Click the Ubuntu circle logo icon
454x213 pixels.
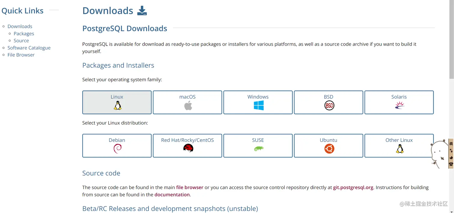pyautogui.click(x=329, y=149)
